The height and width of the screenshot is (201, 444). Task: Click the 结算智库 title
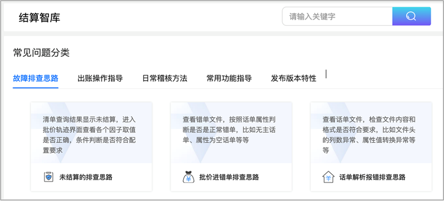click(x=39, y=17)
